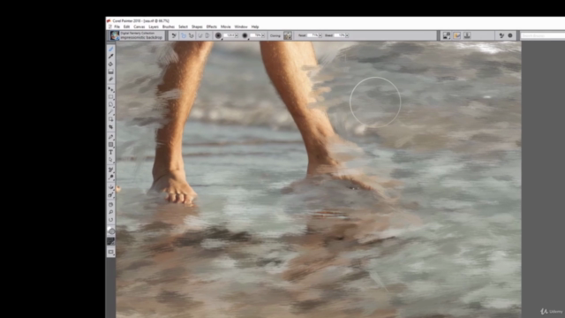Click the Cloning label in property bar
This screenshot has height=318, width=565.
click(275, 35)
